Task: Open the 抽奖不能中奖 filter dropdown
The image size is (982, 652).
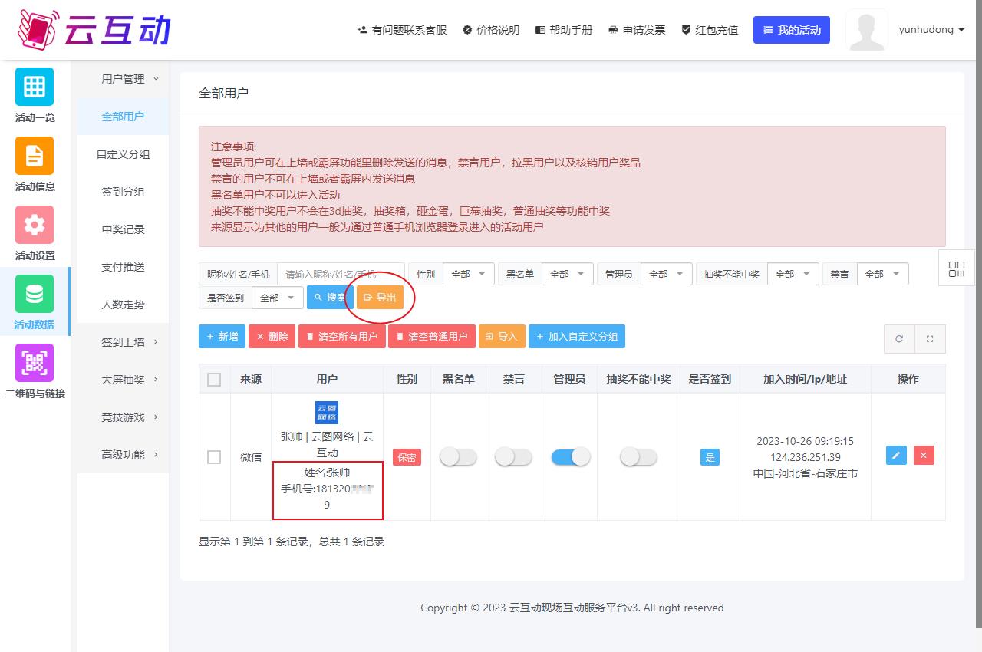Action: 793,274
